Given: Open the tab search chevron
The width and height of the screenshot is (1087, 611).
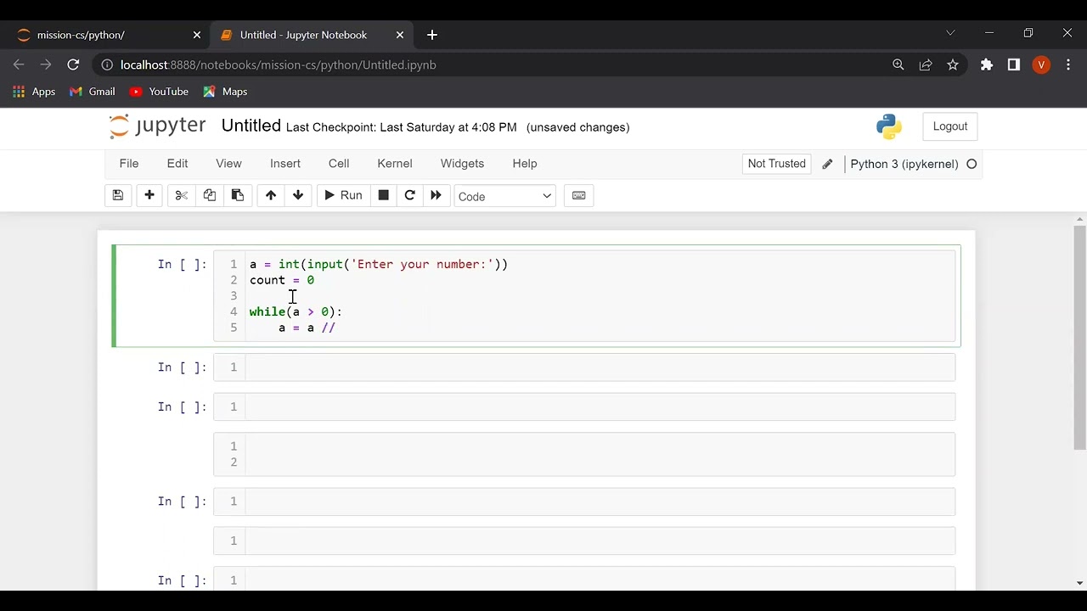Looking at the screenshot, I should click(950, 33).
